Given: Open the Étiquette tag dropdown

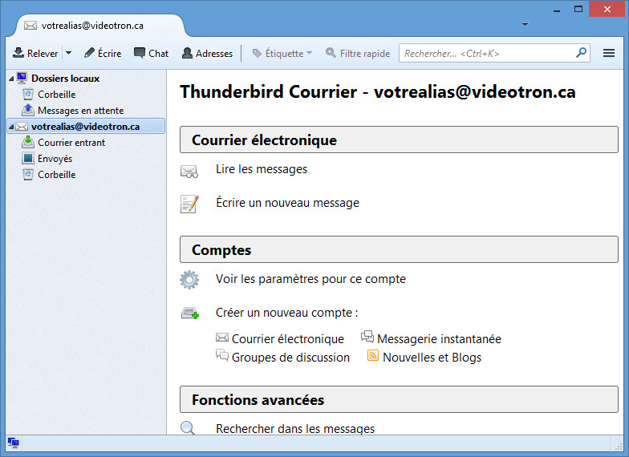Looking at the screenshot, I should tap(282, 53).
